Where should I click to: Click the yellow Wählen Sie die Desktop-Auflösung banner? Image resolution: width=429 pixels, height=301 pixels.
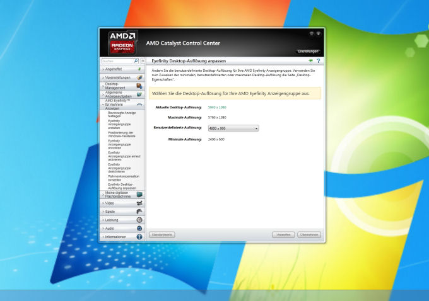coord(235,93)
